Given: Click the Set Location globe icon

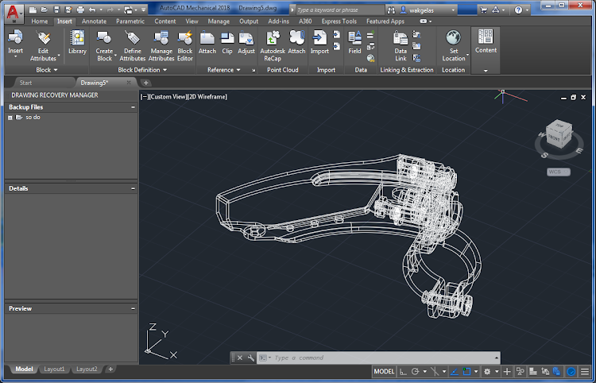Looking at the screenshot, I should [x=453, y=37].
